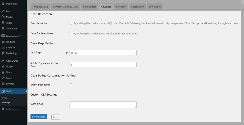Click the Comments bubble icon
244x125 pixels.
pyautogui.click(x=3, y=28)
